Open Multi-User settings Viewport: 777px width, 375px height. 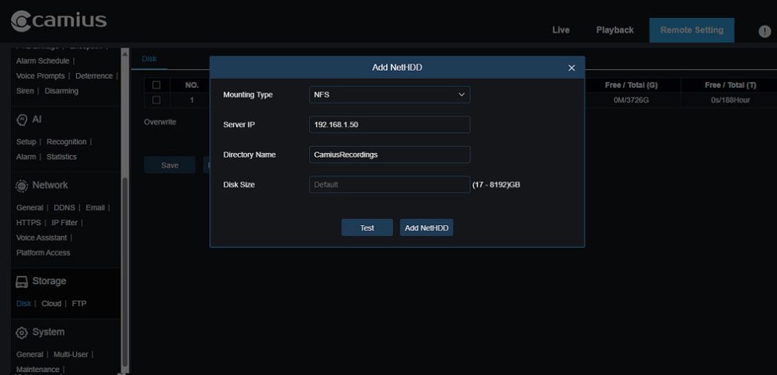tap(71, 355)
